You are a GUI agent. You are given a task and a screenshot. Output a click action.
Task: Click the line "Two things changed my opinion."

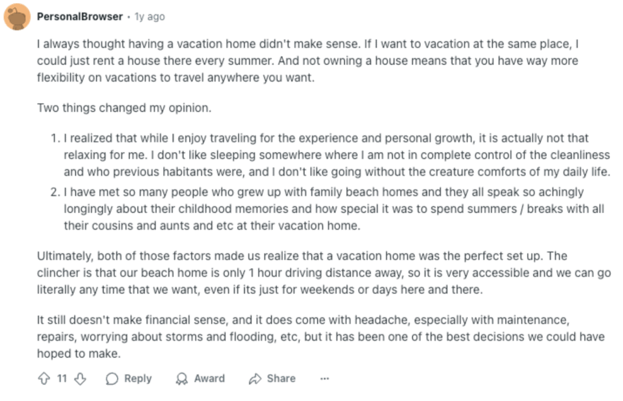(x=124, y=108)
